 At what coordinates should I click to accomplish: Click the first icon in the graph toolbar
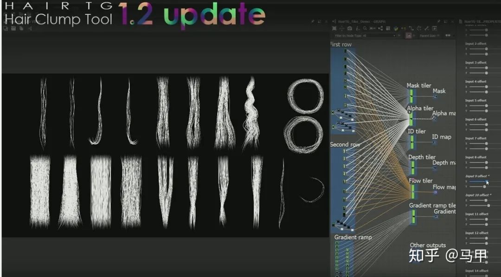[x=334, y=28]
